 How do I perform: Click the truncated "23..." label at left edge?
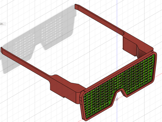pos(2,24)
